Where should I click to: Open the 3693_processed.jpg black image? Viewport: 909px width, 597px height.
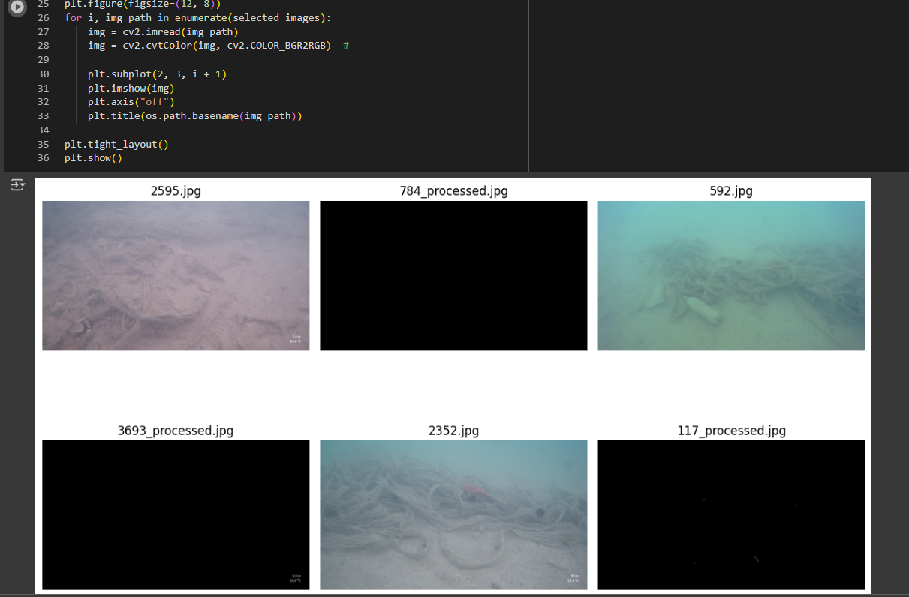tap(176, 514)
